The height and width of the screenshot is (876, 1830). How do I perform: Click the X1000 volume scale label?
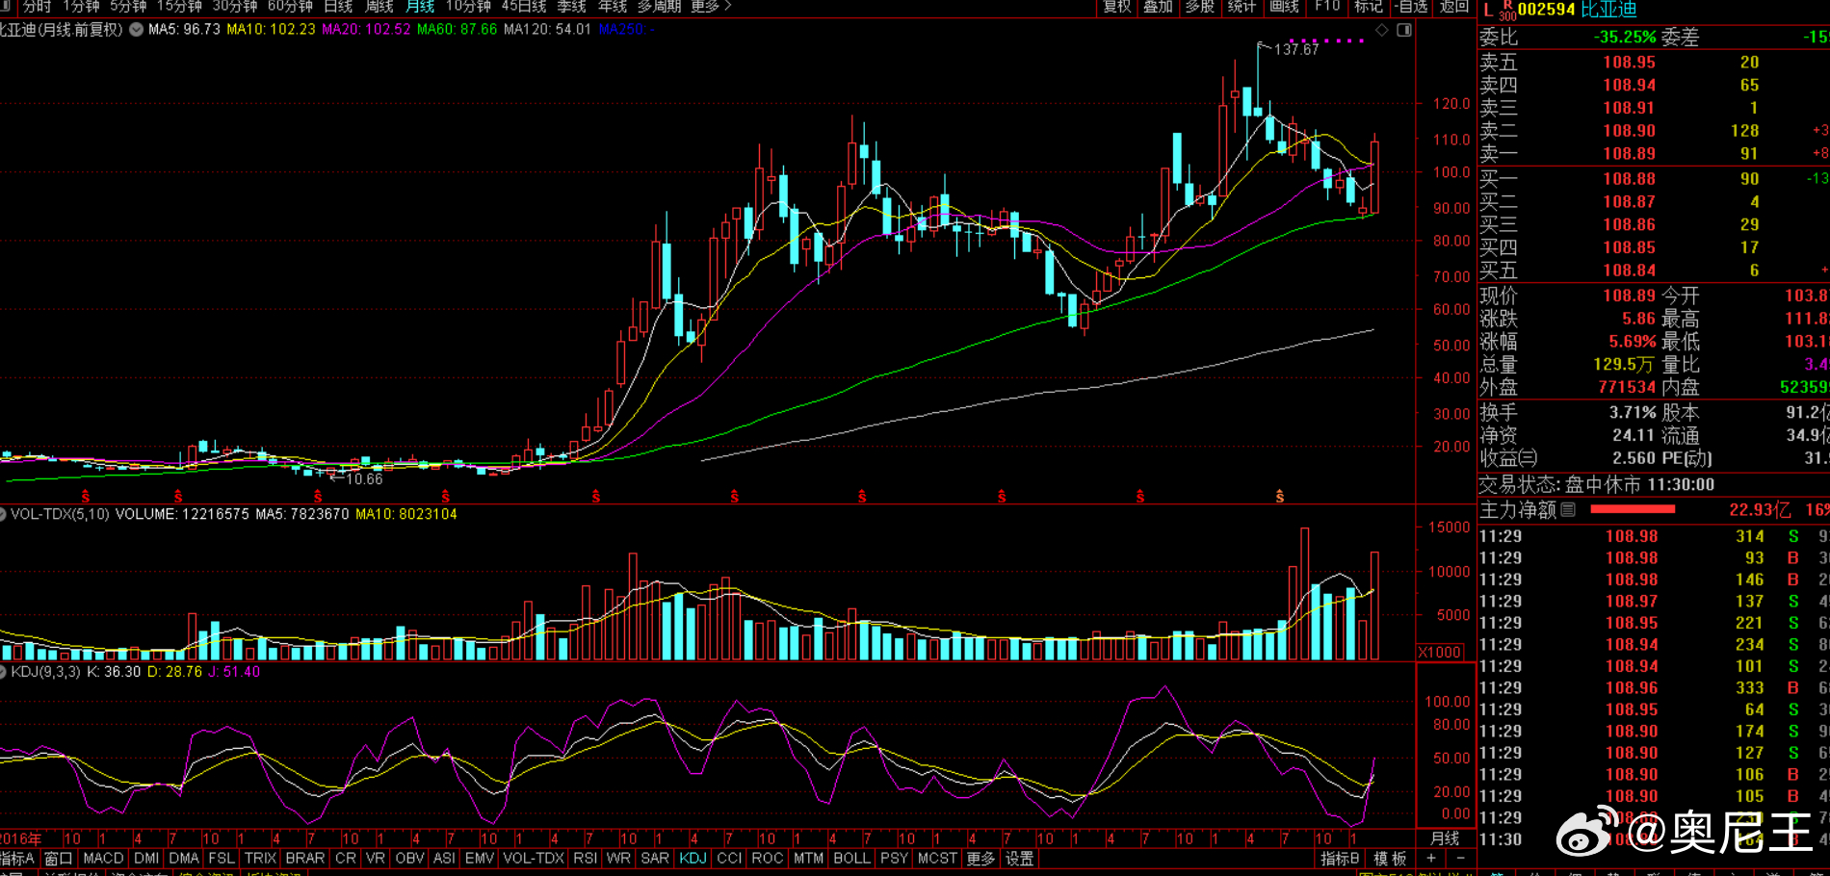pyautogui.click(x=1440, y=653)
